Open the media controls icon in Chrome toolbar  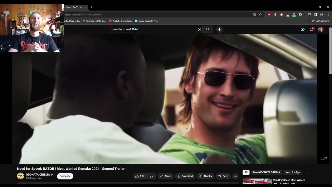tap(309, 15)
